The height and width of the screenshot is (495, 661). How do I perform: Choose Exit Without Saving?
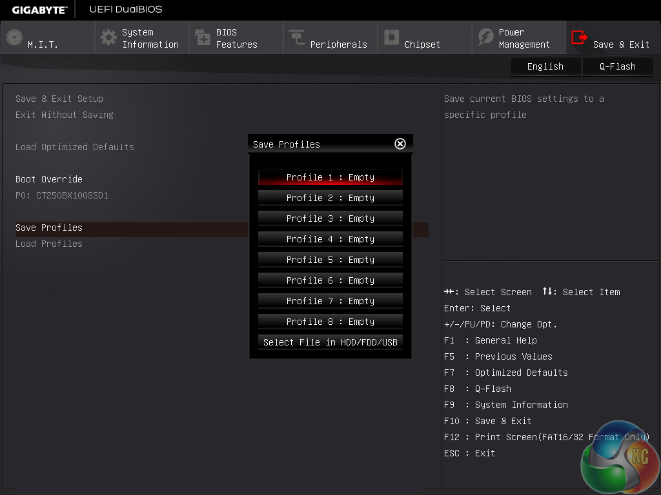65,115
